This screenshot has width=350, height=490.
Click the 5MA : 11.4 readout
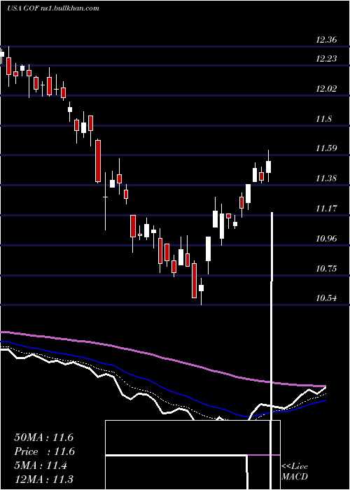click(x=41, y=465)
